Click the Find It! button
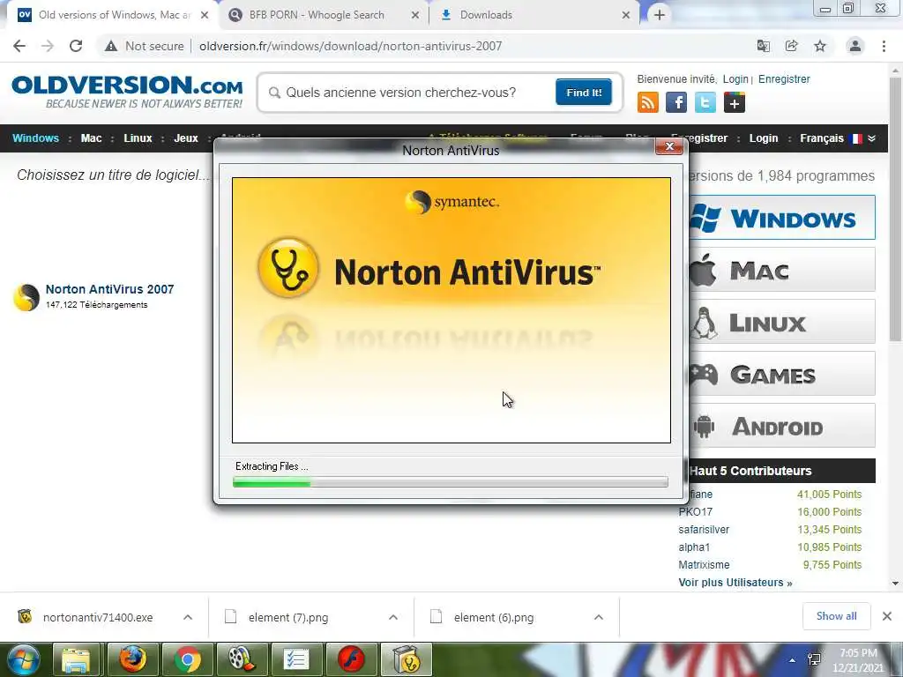 tap(584, 92)
